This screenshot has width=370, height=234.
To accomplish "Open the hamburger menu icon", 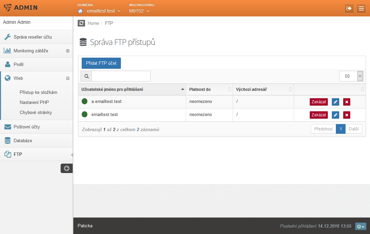I will pos(361,8).
